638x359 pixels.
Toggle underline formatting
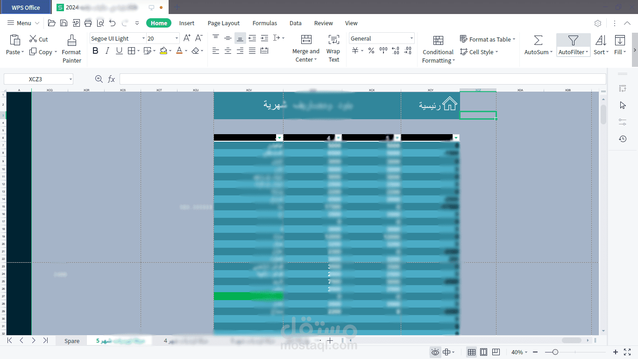click(x=119, y=51)
